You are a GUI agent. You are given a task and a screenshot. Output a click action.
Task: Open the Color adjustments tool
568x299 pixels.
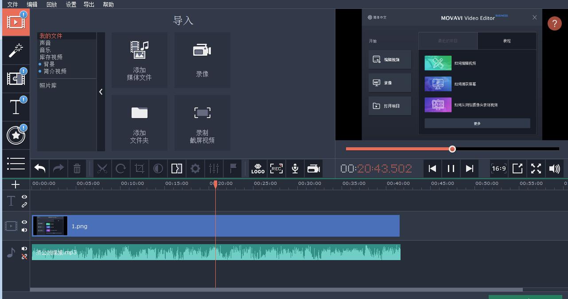158,169
